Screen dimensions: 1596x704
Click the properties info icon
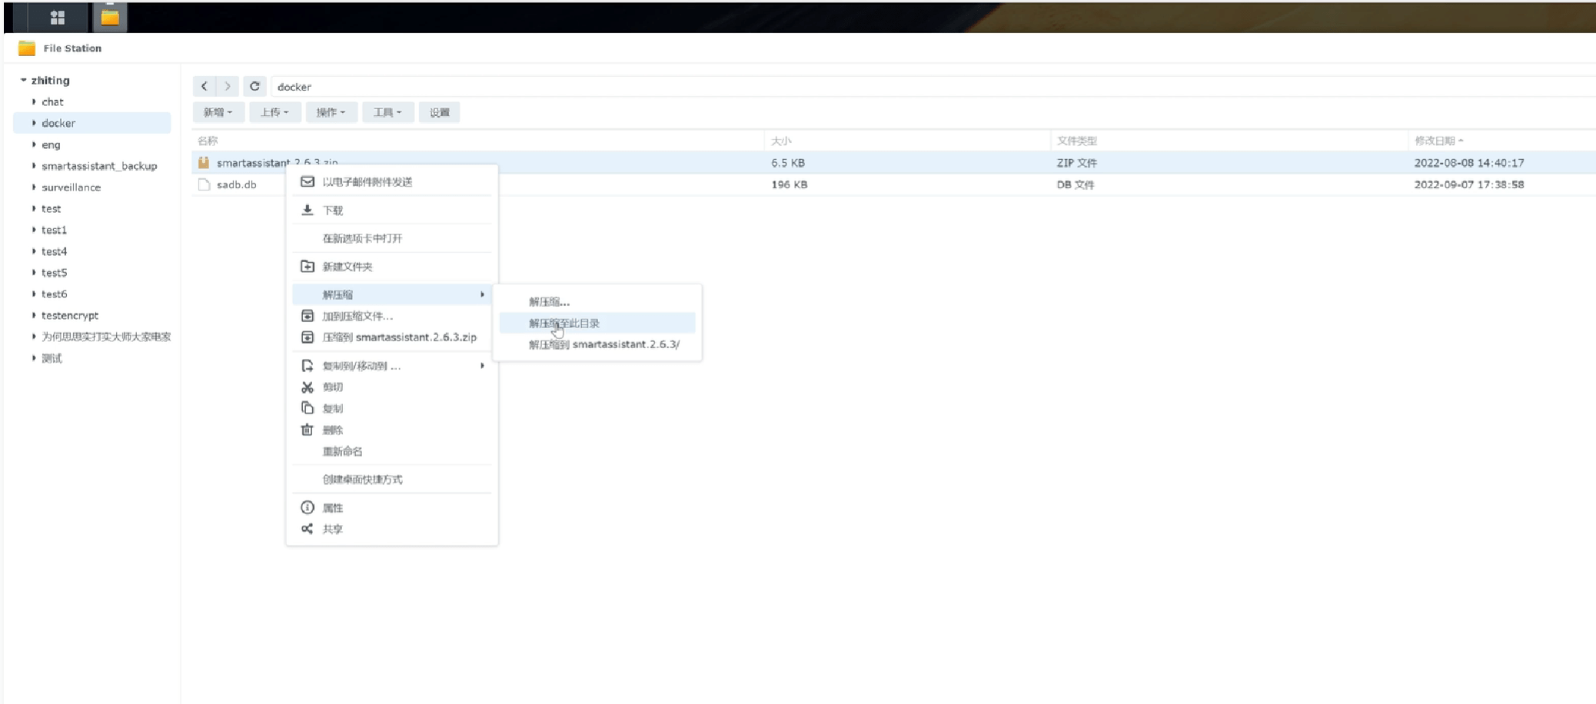308,507
